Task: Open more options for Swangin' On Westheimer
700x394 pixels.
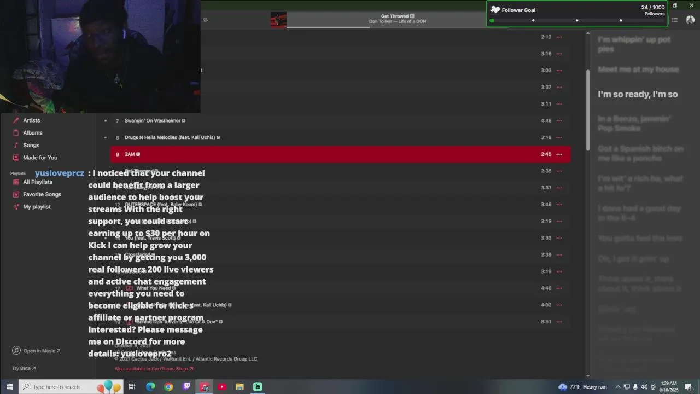Action: 559,121
